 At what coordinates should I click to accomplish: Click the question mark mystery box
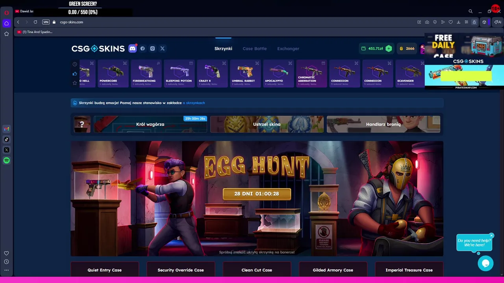pos(82,124)
